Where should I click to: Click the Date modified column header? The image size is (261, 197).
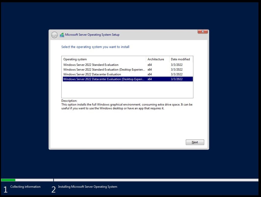tap(181, 59)
